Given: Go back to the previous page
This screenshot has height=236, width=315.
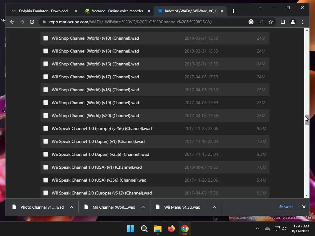Looking at the screenshot, I should pos(12,22).
